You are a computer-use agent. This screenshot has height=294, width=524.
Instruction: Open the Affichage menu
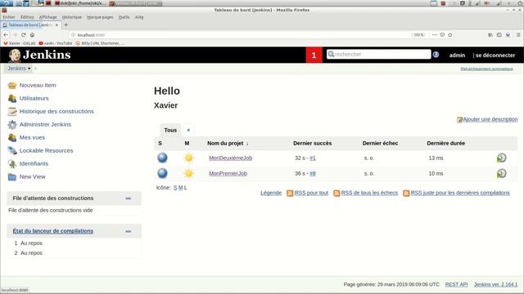point(47,17)
